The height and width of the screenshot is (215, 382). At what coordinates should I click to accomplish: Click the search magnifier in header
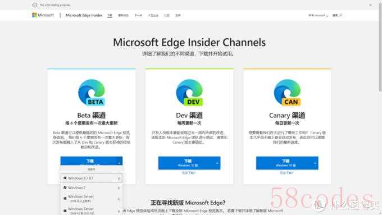(340, 15)
